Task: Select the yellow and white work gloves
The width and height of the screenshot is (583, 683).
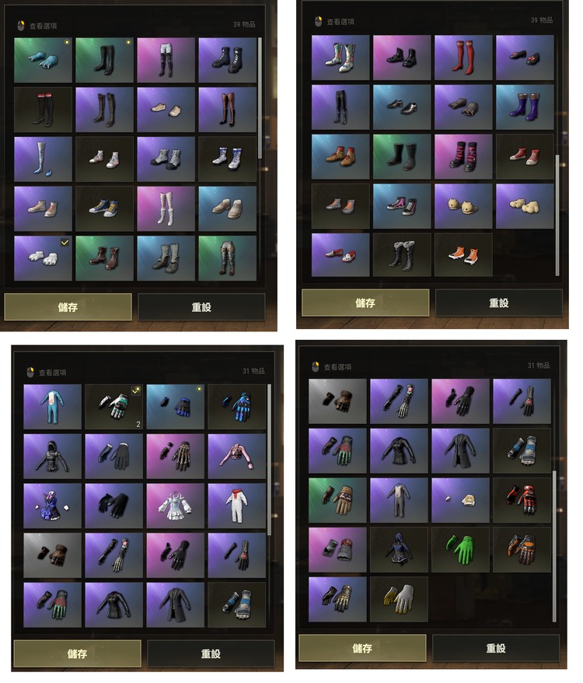Action: pos(399,599)
